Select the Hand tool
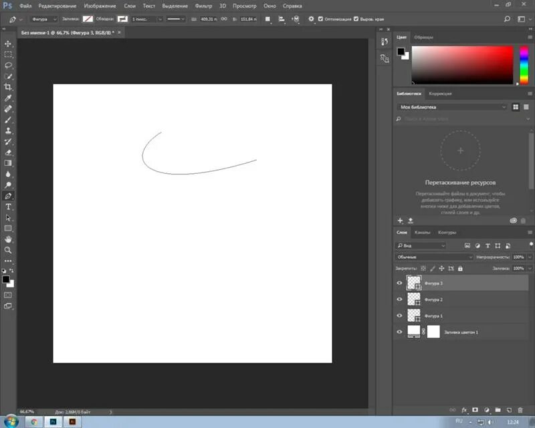Screen dimensions: 535x428 pyautogui.click(x=8, y=239)
